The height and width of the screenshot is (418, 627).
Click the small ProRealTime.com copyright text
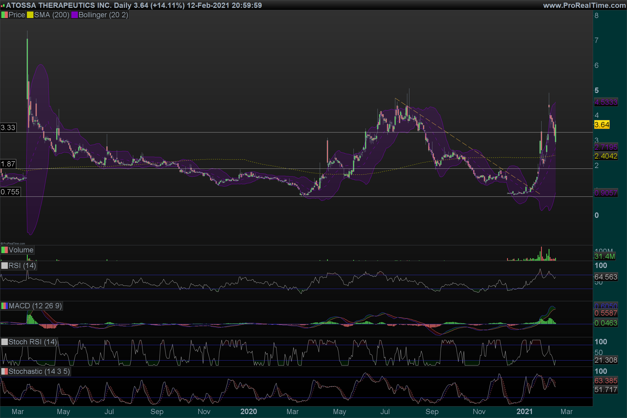pos(13,243)
